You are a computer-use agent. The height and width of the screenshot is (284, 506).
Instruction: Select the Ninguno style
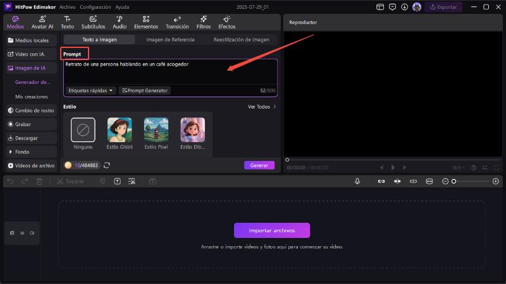(83, 133)
